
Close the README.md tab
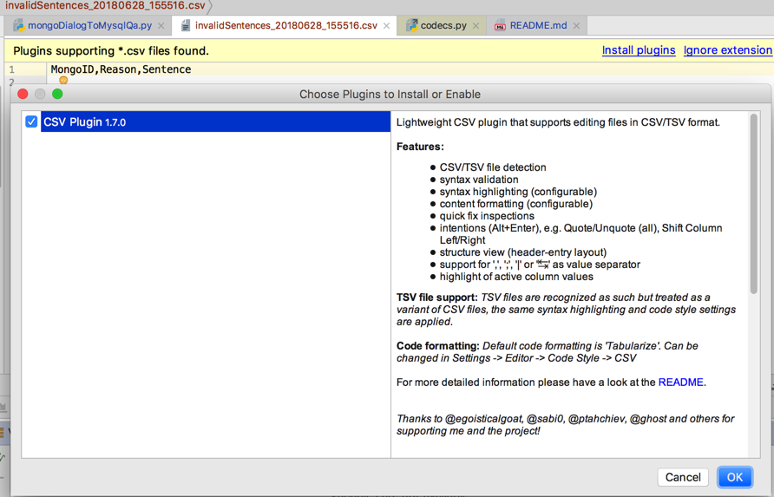pos(576,26)
